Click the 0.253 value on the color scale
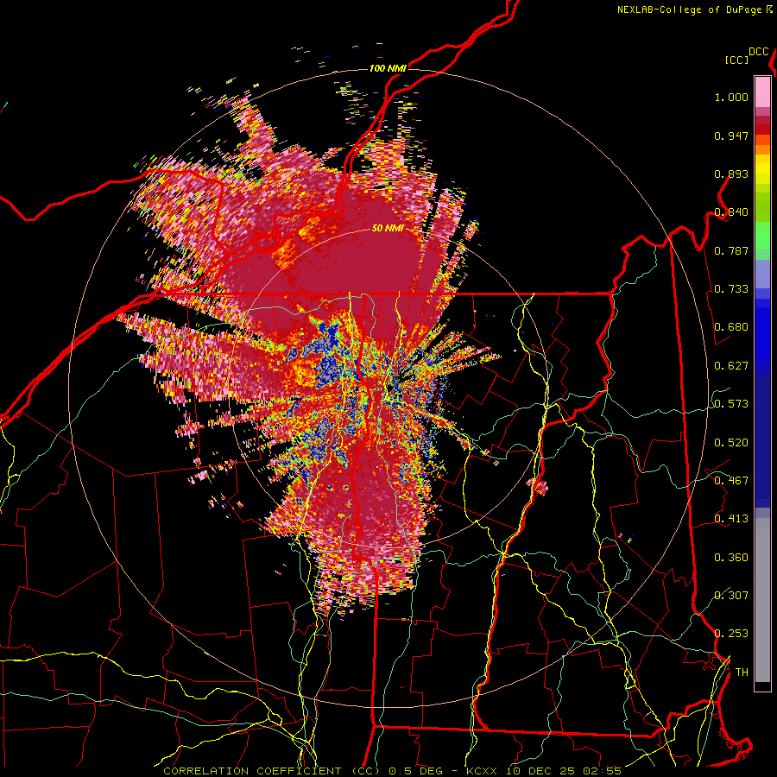Screen dimensions: 777x777 coord(731,634)
